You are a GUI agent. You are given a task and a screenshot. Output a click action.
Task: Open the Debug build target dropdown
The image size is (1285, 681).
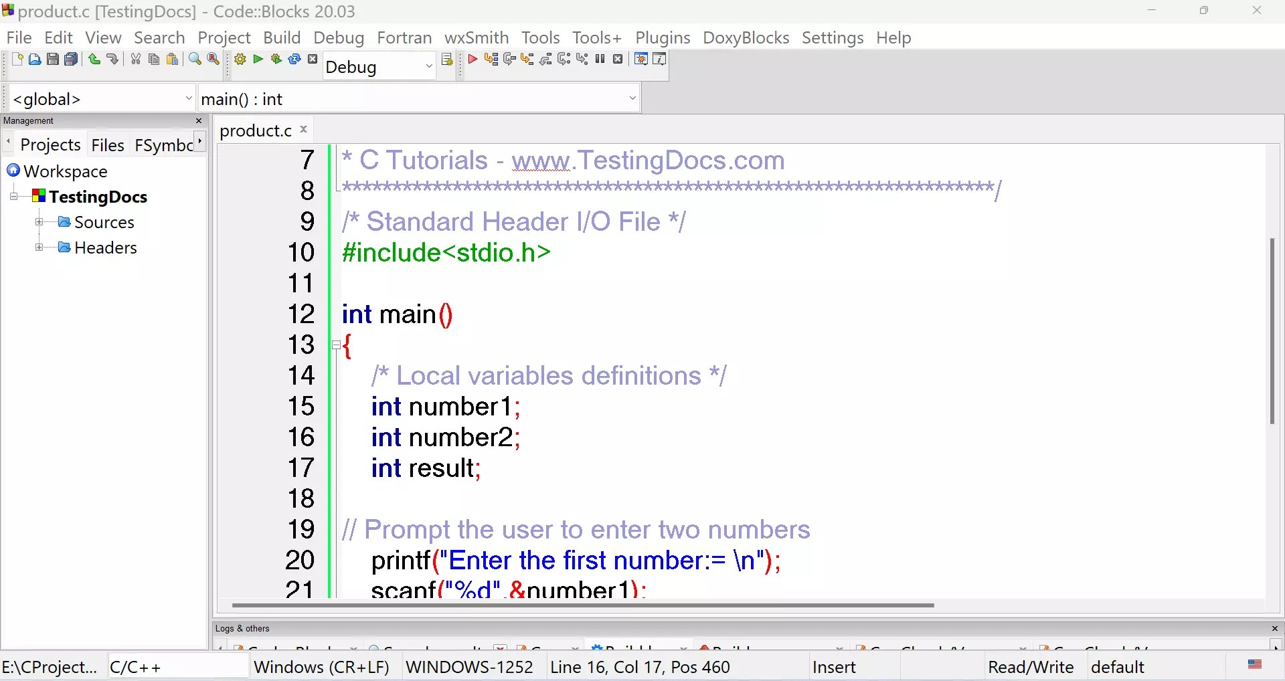click(x=429, y=66)
